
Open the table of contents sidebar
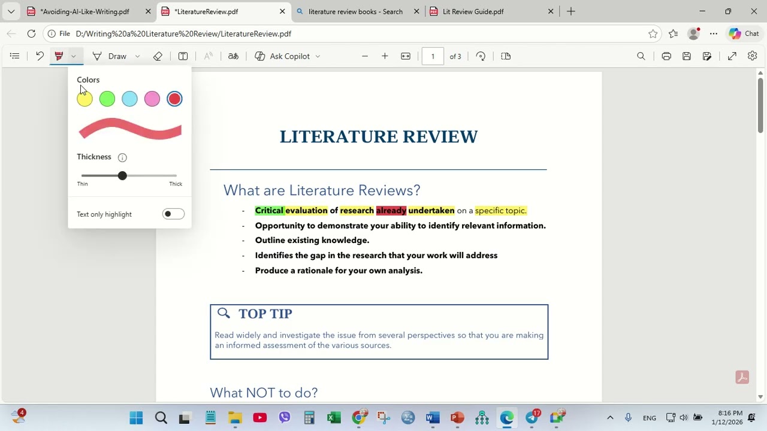click(x=15, y=56)
